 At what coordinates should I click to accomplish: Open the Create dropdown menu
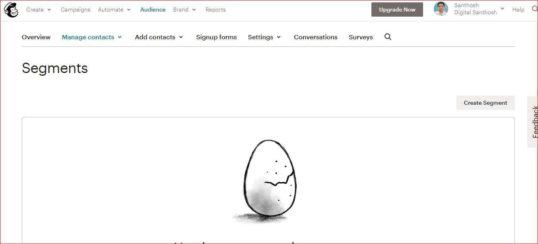tap(39, 10)
